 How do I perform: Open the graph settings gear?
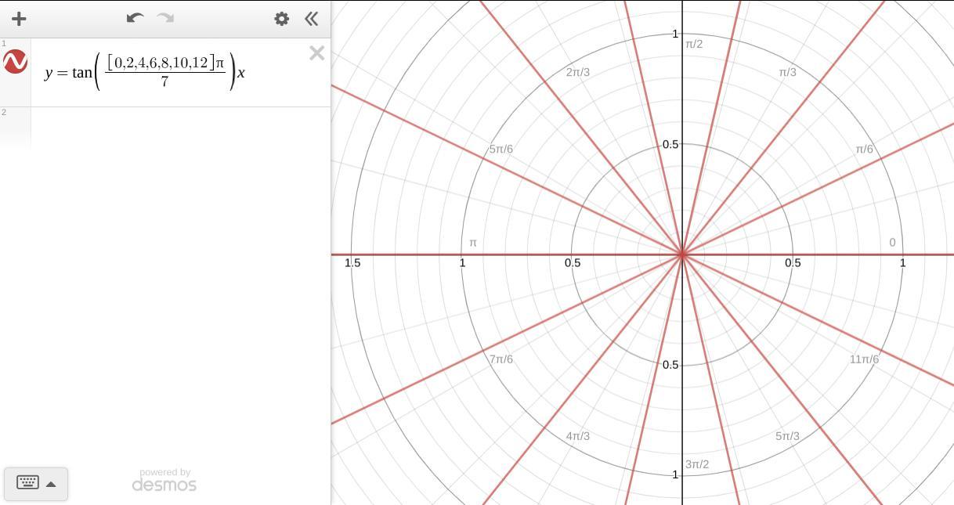point(281,19)
